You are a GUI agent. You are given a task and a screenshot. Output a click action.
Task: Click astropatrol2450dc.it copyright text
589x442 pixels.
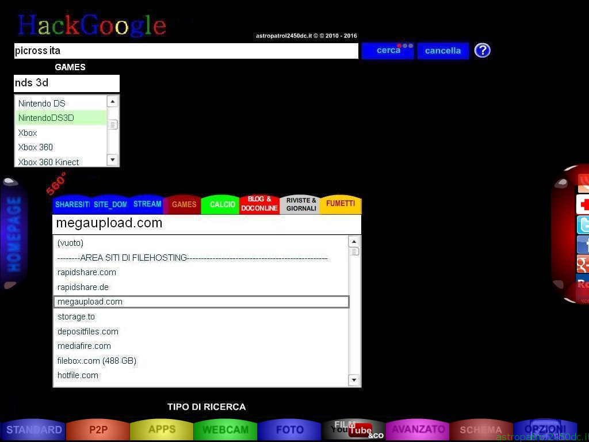306,36
